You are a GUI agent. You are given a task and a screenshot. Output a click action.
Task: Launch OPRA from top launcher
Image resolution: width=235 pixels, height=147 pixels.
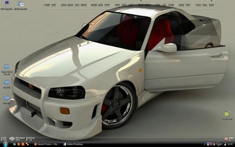coord(148,5)
